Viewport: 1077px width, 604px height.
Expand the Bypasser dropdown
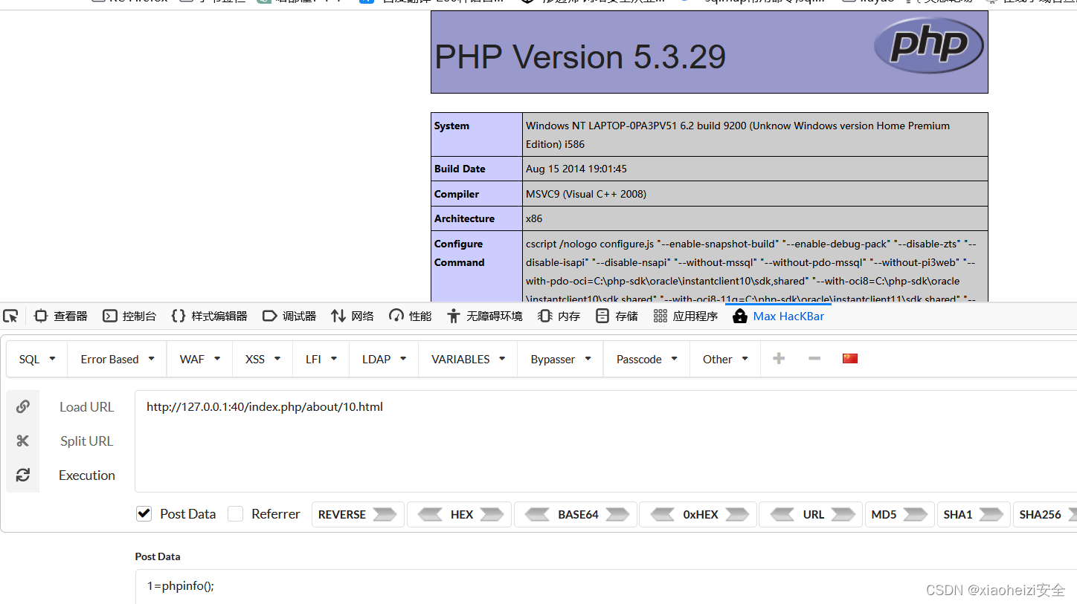(559, 358)
